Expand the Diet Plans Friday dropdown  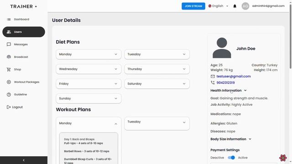coord(89,84)
